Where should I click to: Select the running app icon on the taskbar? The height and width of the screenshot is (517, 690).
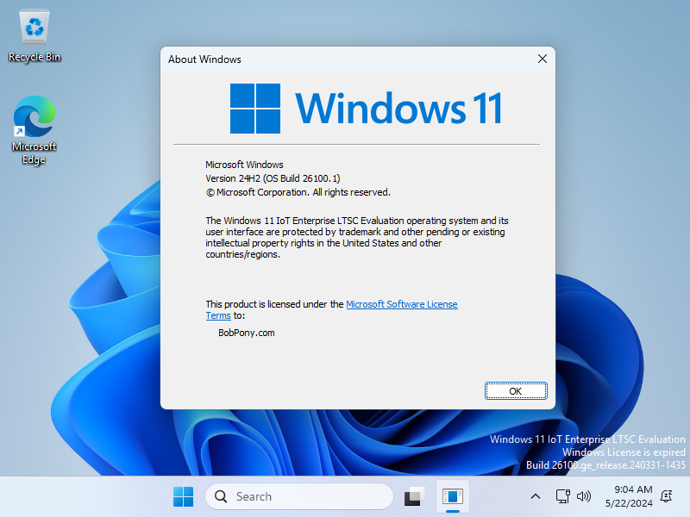click(452, 495)
